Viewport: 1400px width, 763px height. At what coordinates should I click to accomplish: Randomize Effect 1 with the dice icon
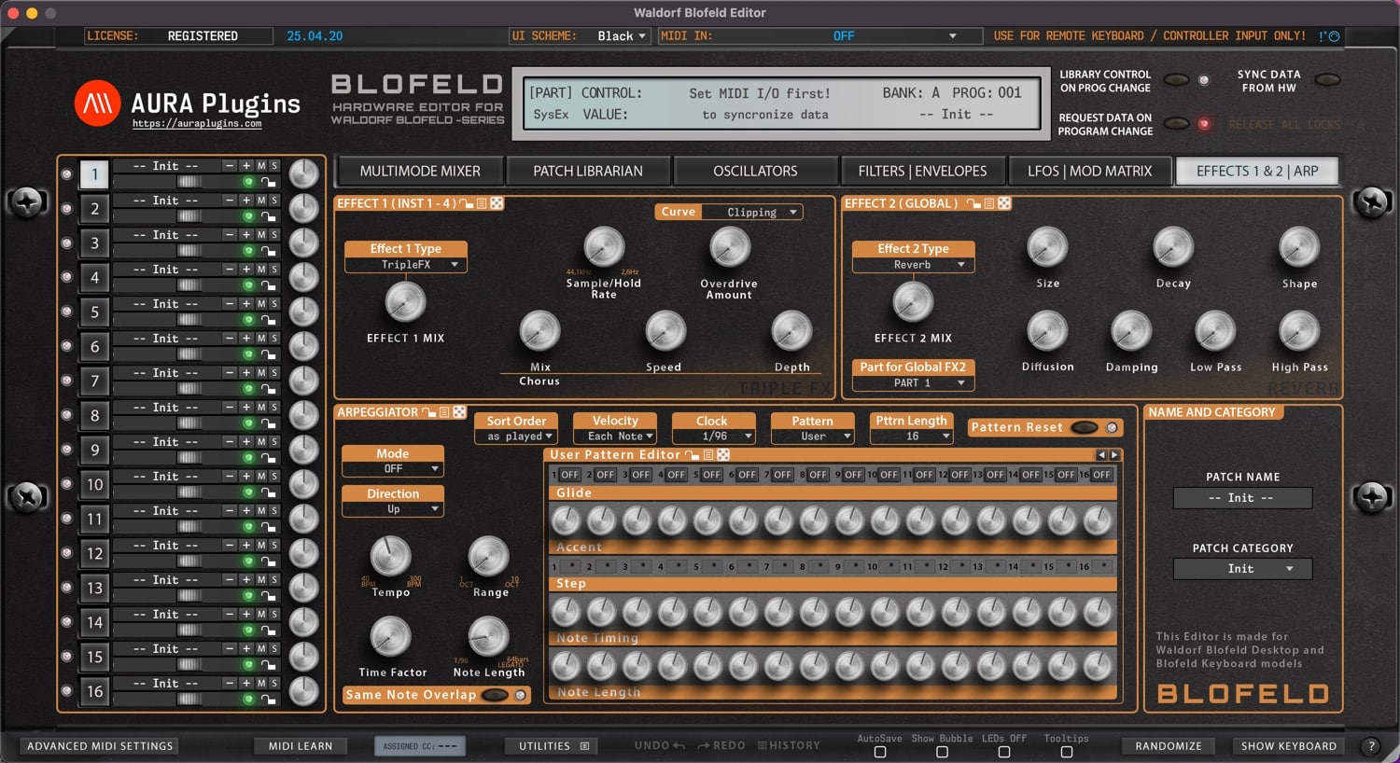(497, 203)
